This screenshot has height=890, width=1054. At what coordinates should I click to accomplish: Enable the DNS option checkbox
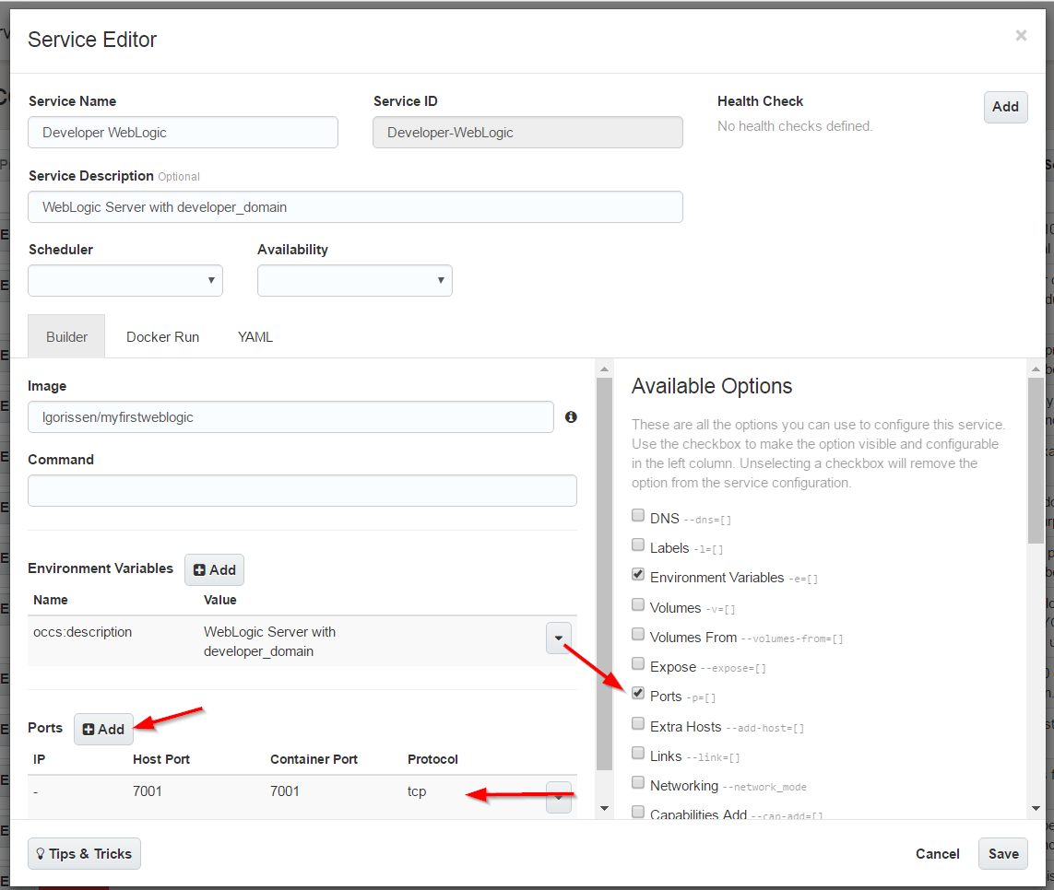638,516
